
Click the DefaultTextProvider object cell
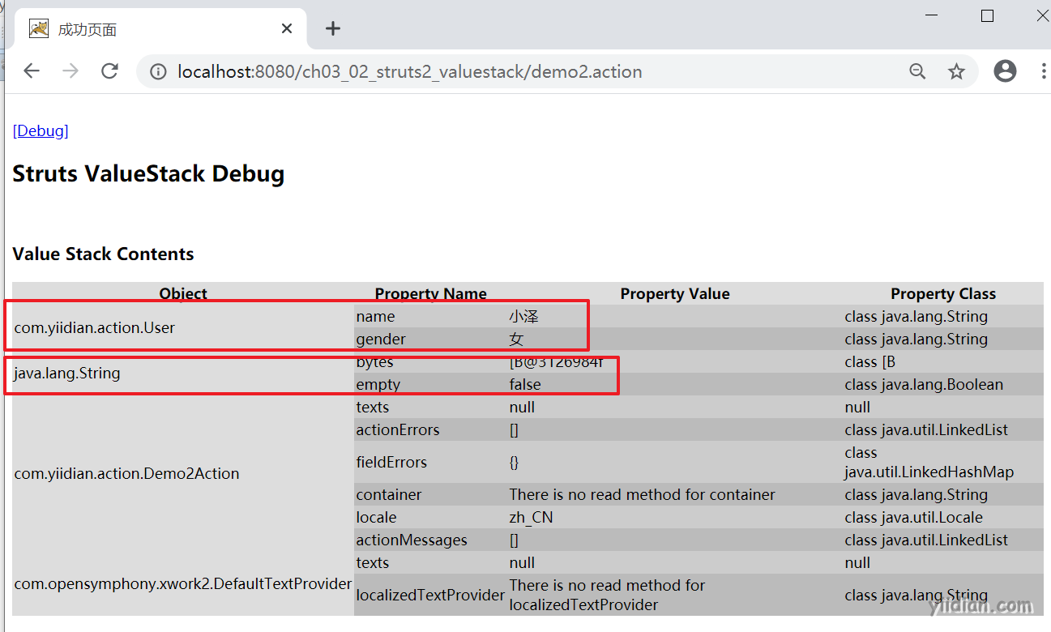(183, 583)
